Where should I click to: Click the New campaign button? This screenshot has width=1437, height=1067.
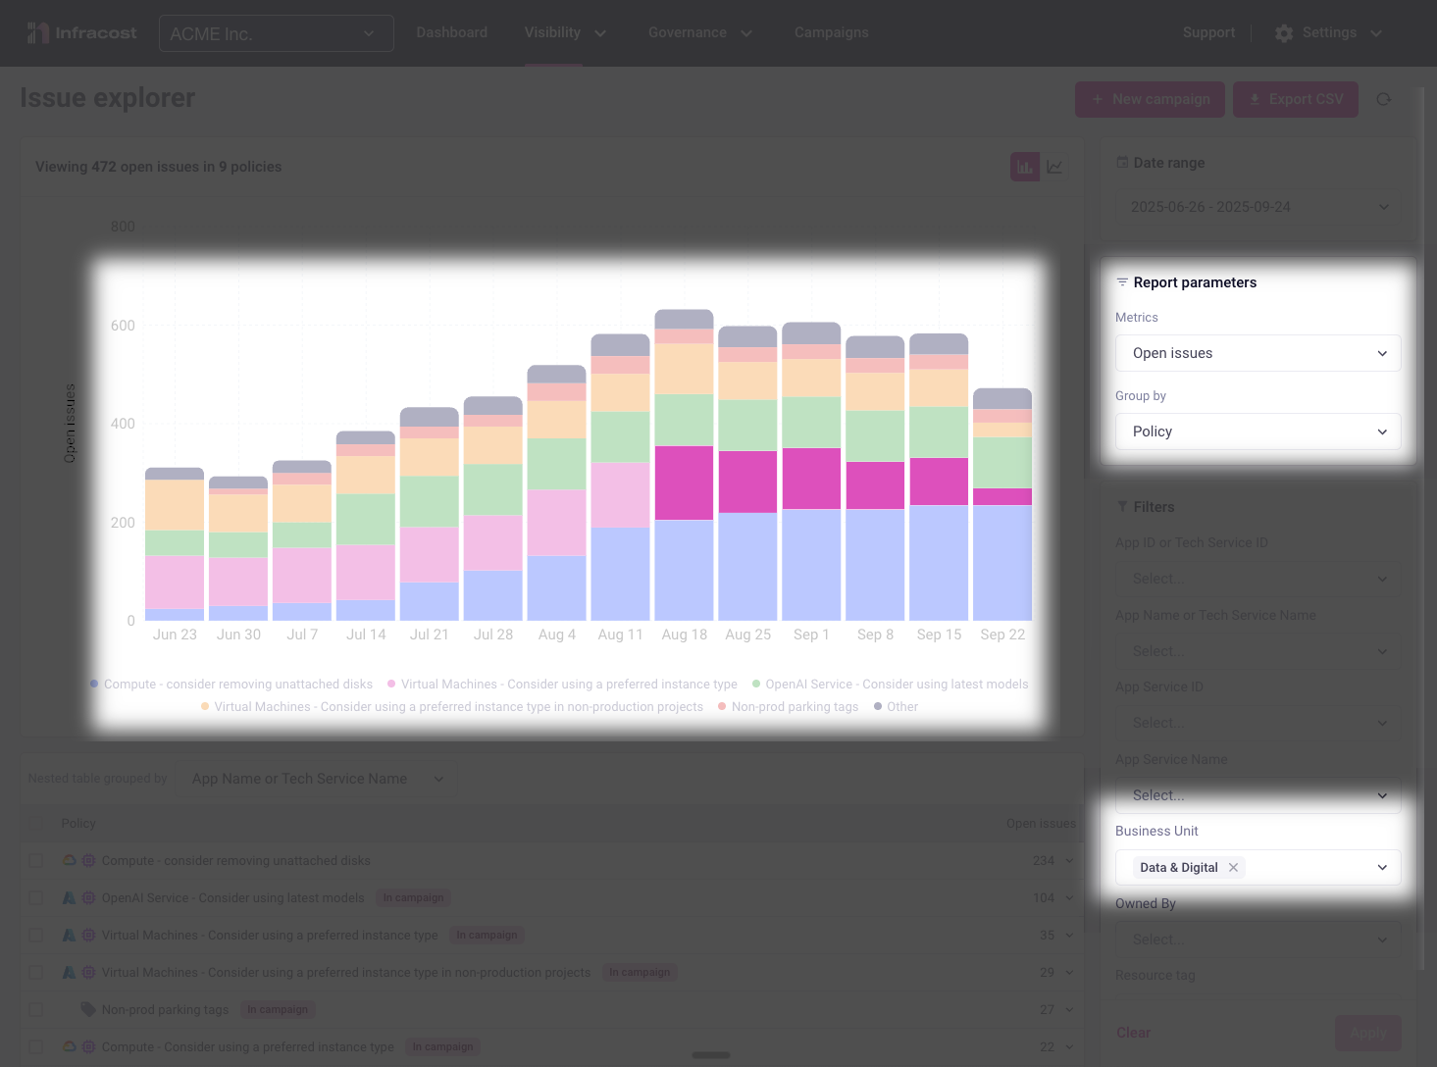1150,99
